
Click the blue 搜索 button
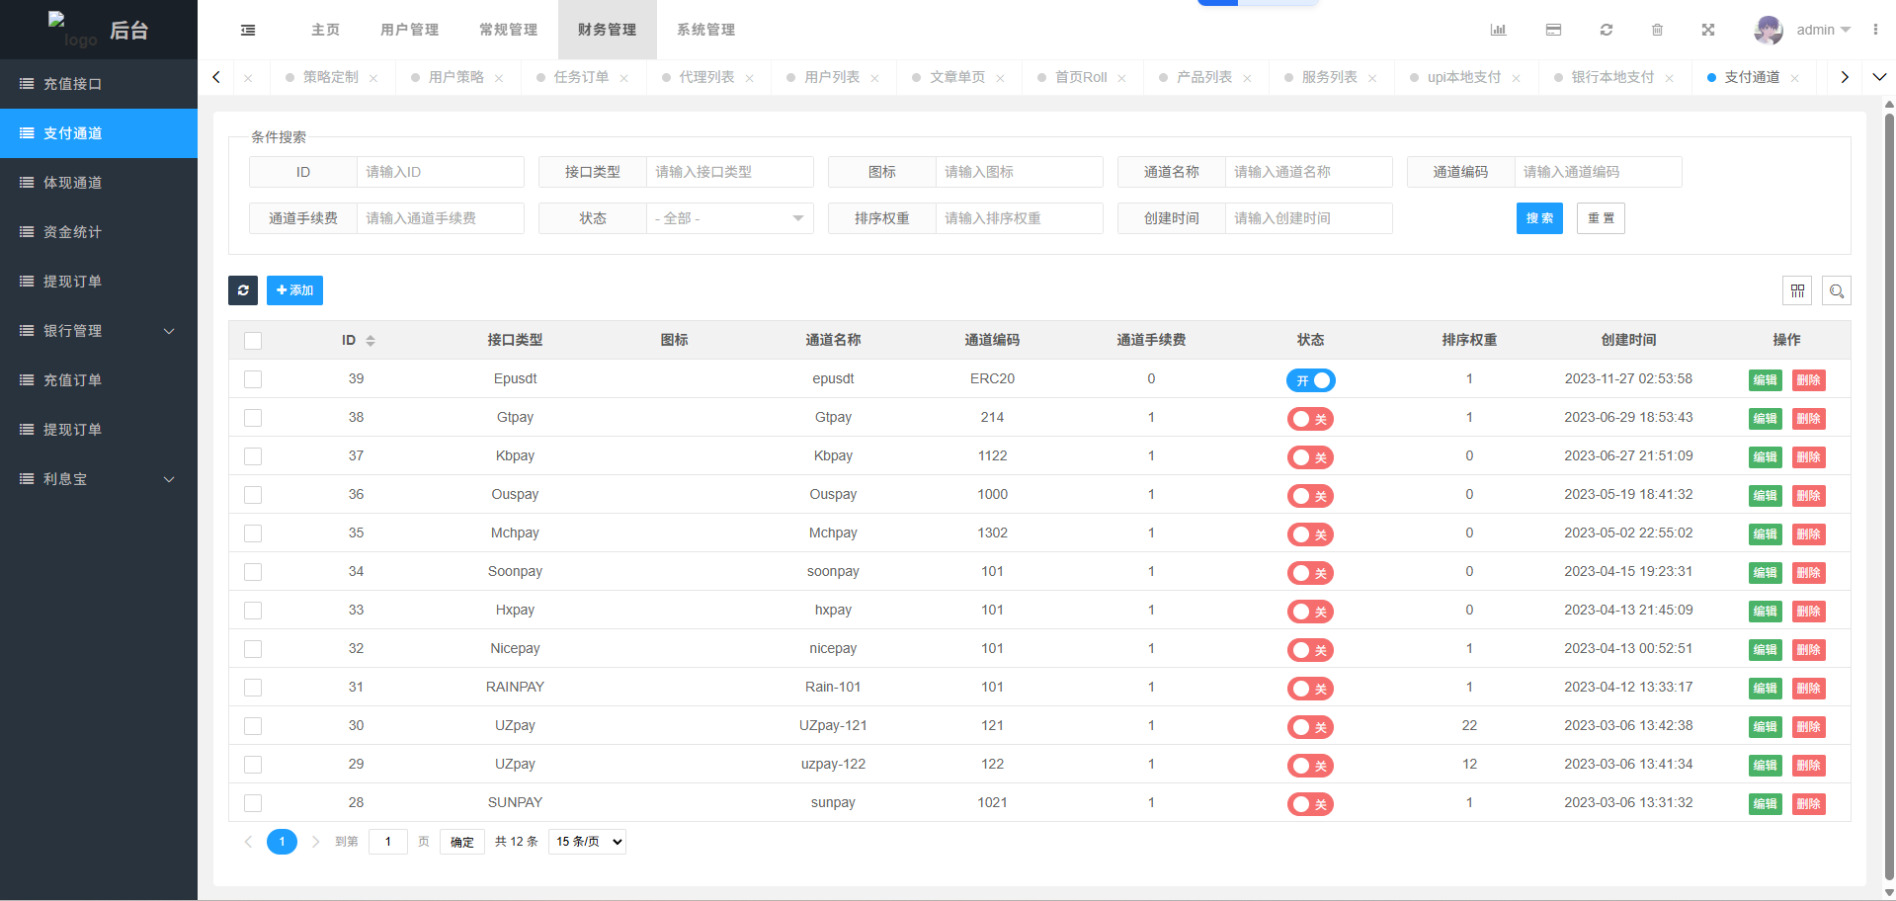(x=1538, y=218)
